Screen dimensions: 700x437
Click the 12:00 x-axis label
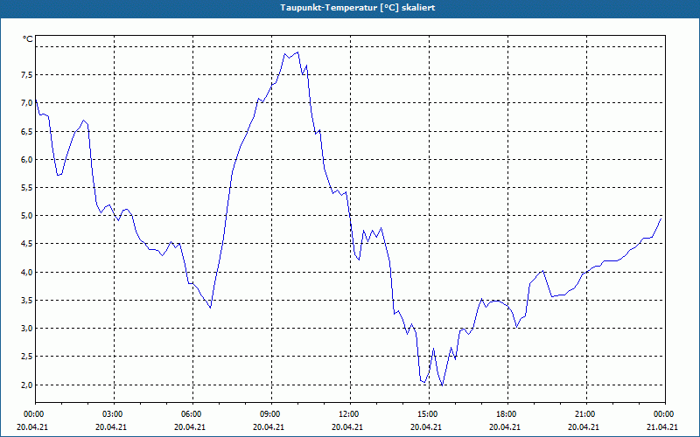pyautogui.click(x=347, y=414)
